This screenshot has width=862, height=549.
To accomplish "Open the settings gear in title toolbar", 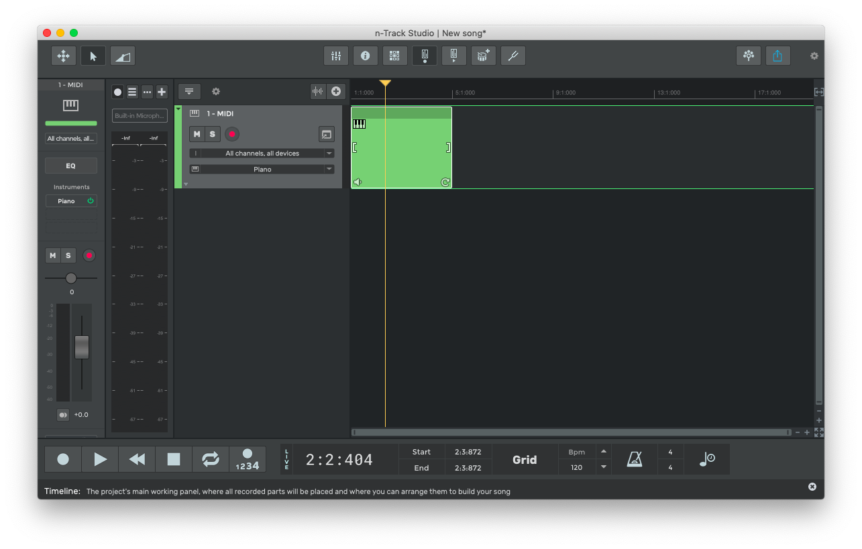I will tap(814, 56).
